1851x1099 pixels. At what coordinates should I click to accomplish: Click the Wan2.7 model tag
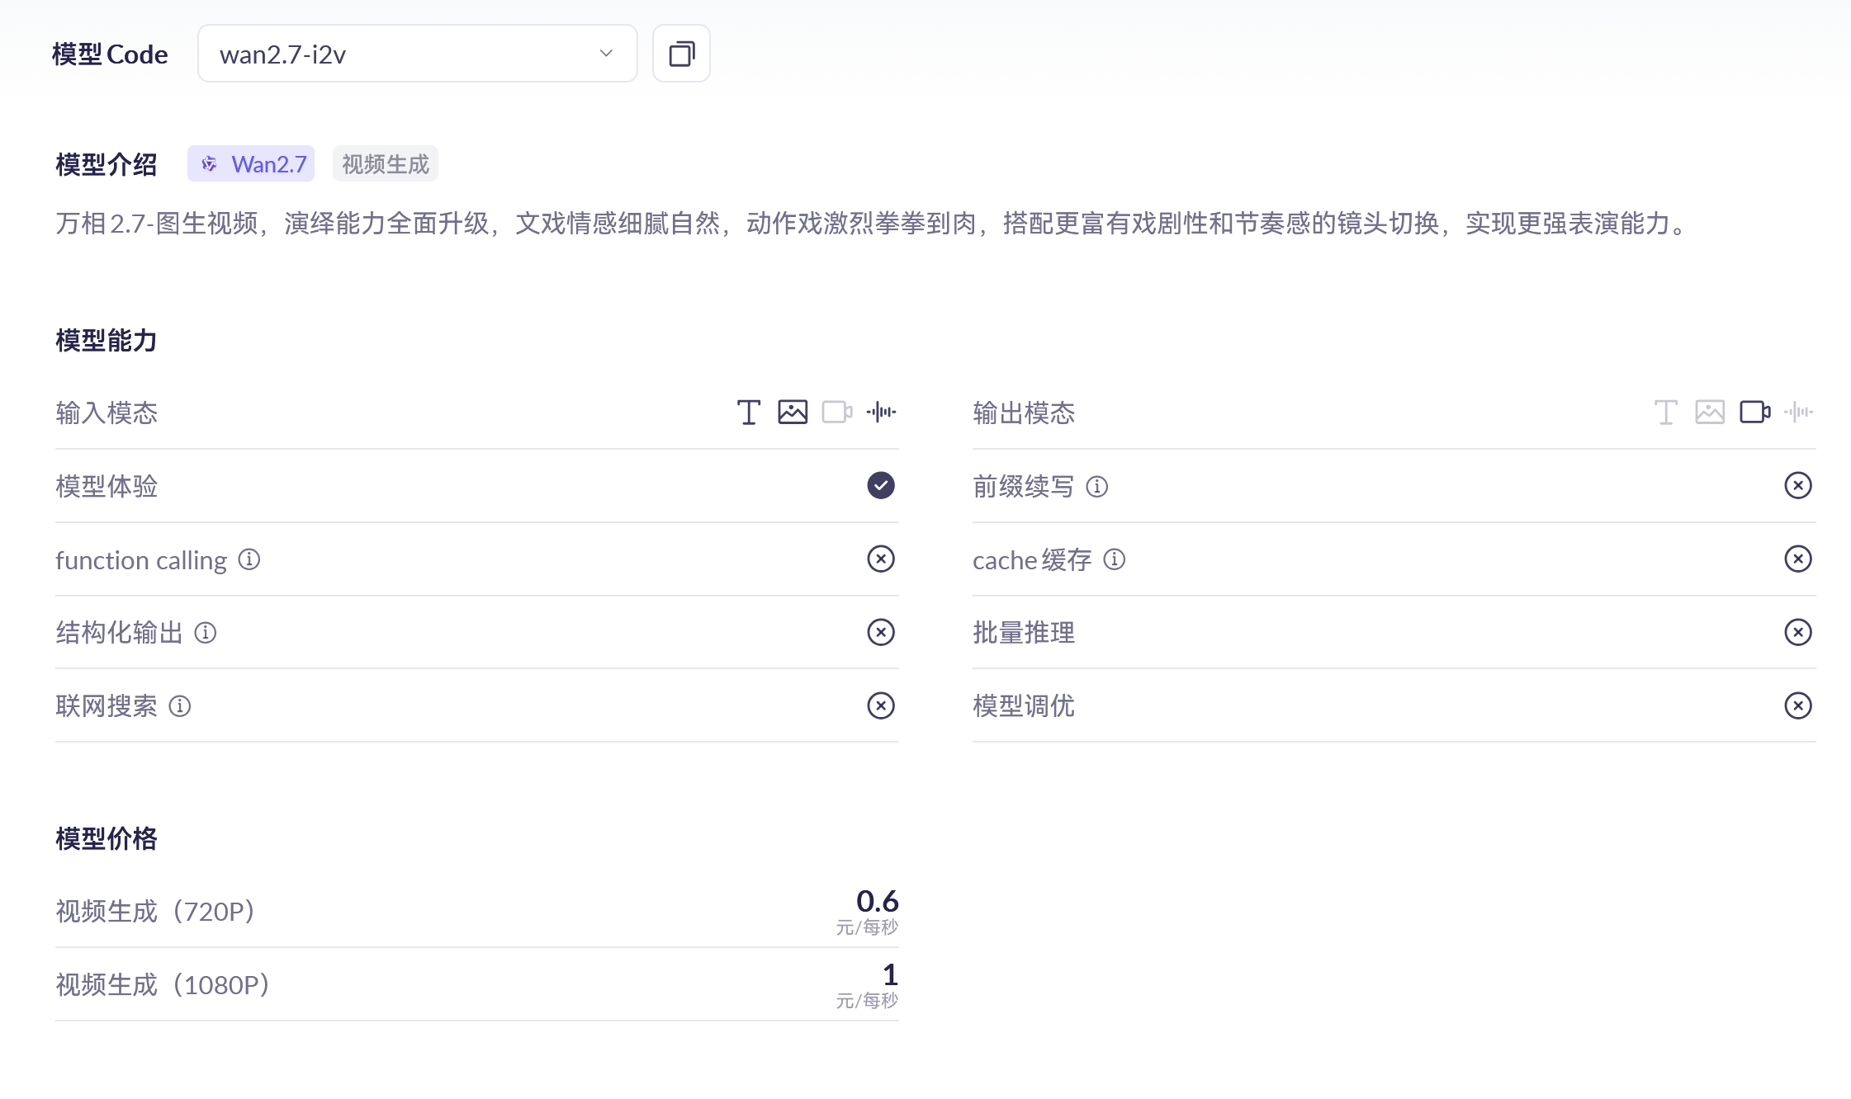pyautogui.click(x=251, y=164)
